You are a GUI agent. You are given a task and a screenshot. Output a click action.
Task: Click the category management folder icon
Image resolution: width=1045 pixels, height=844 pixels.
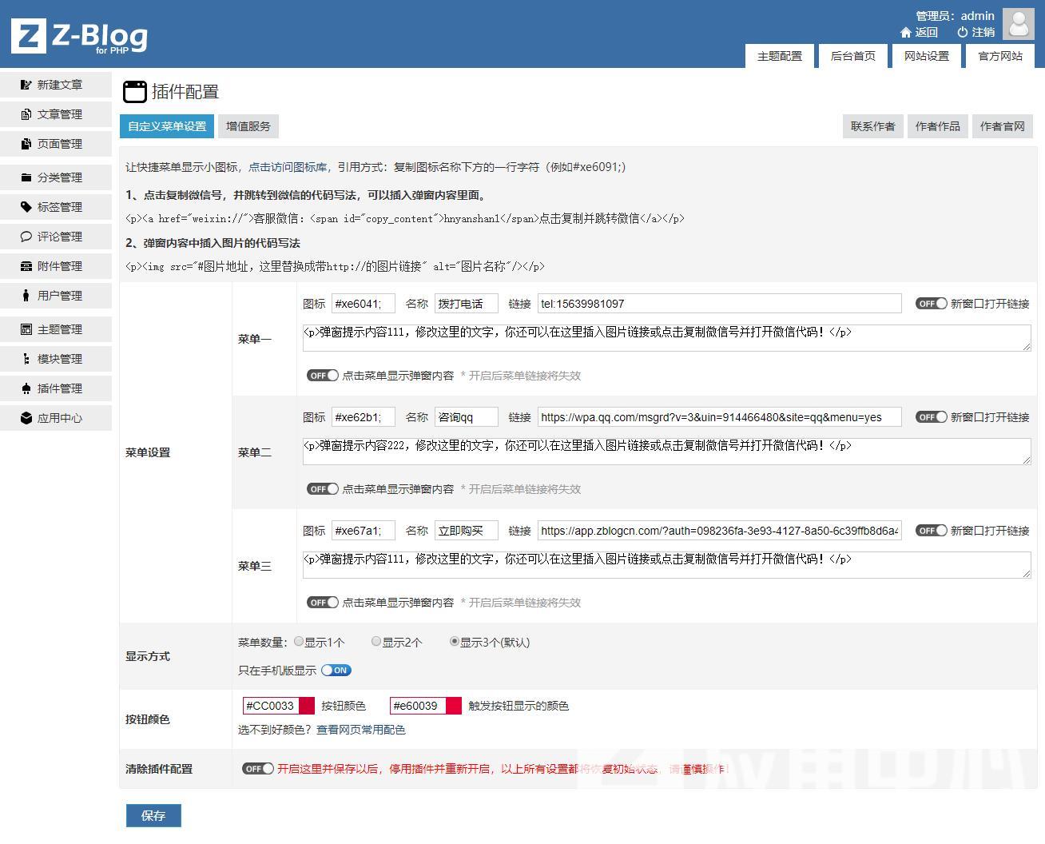tap(26, 177)
